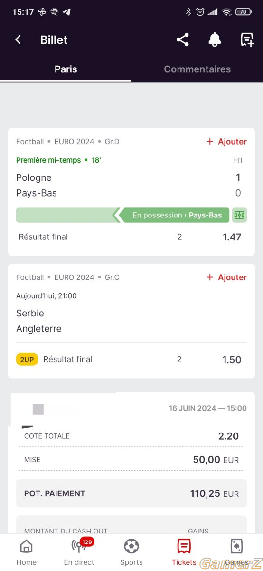
Task: Open the notification bell
Action: [215, 40]
